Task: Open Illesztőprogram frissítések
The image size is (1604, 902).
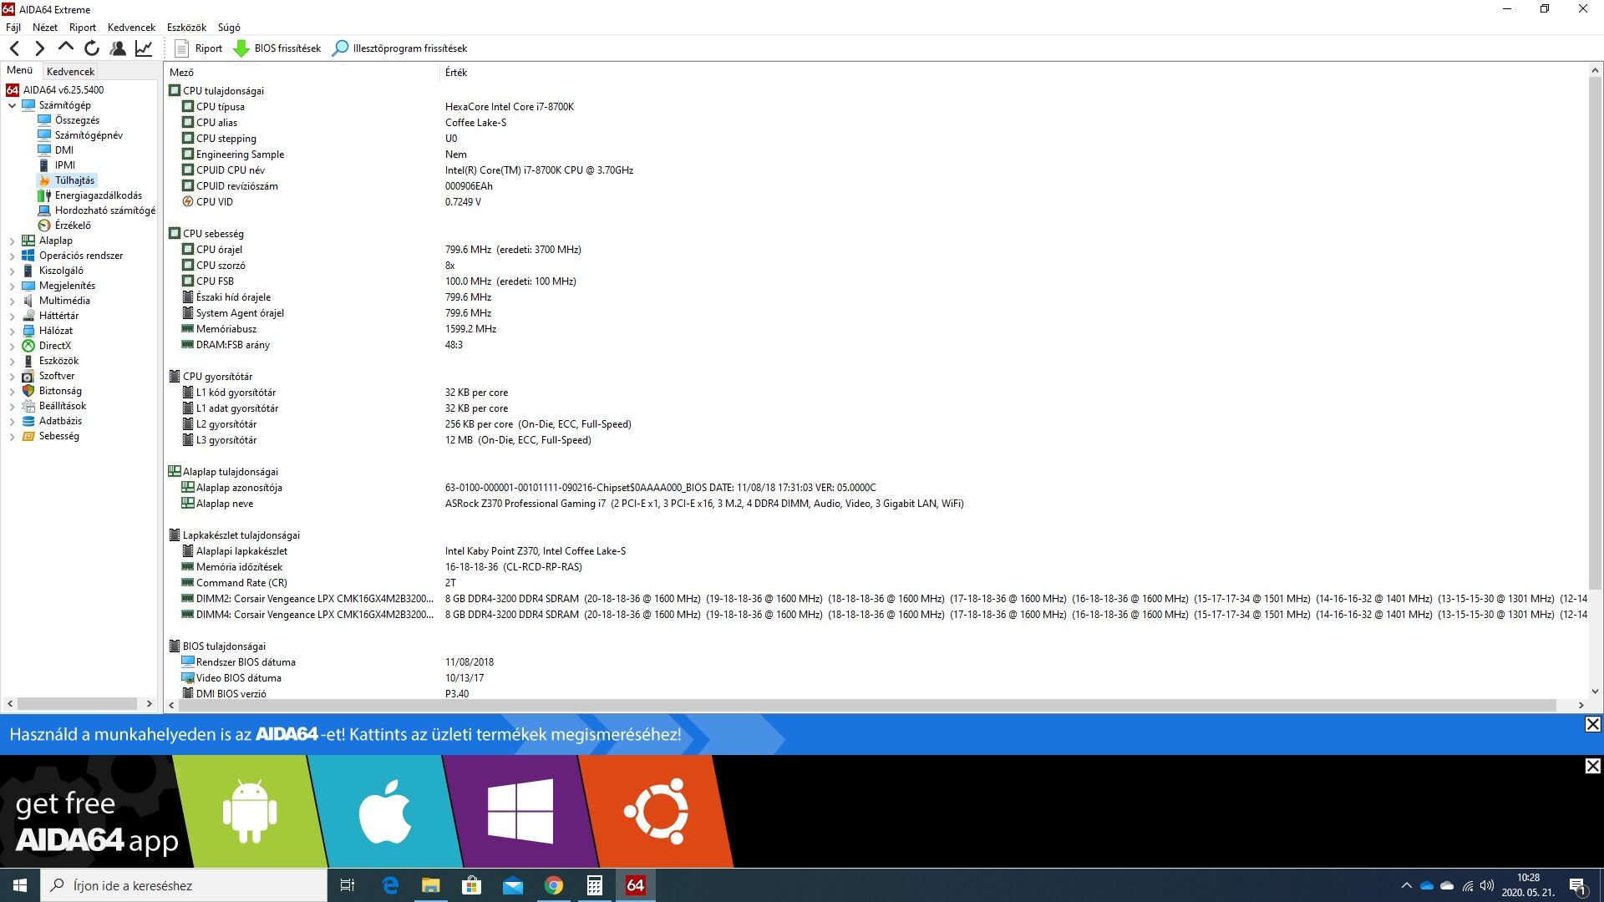Action: 399,48
